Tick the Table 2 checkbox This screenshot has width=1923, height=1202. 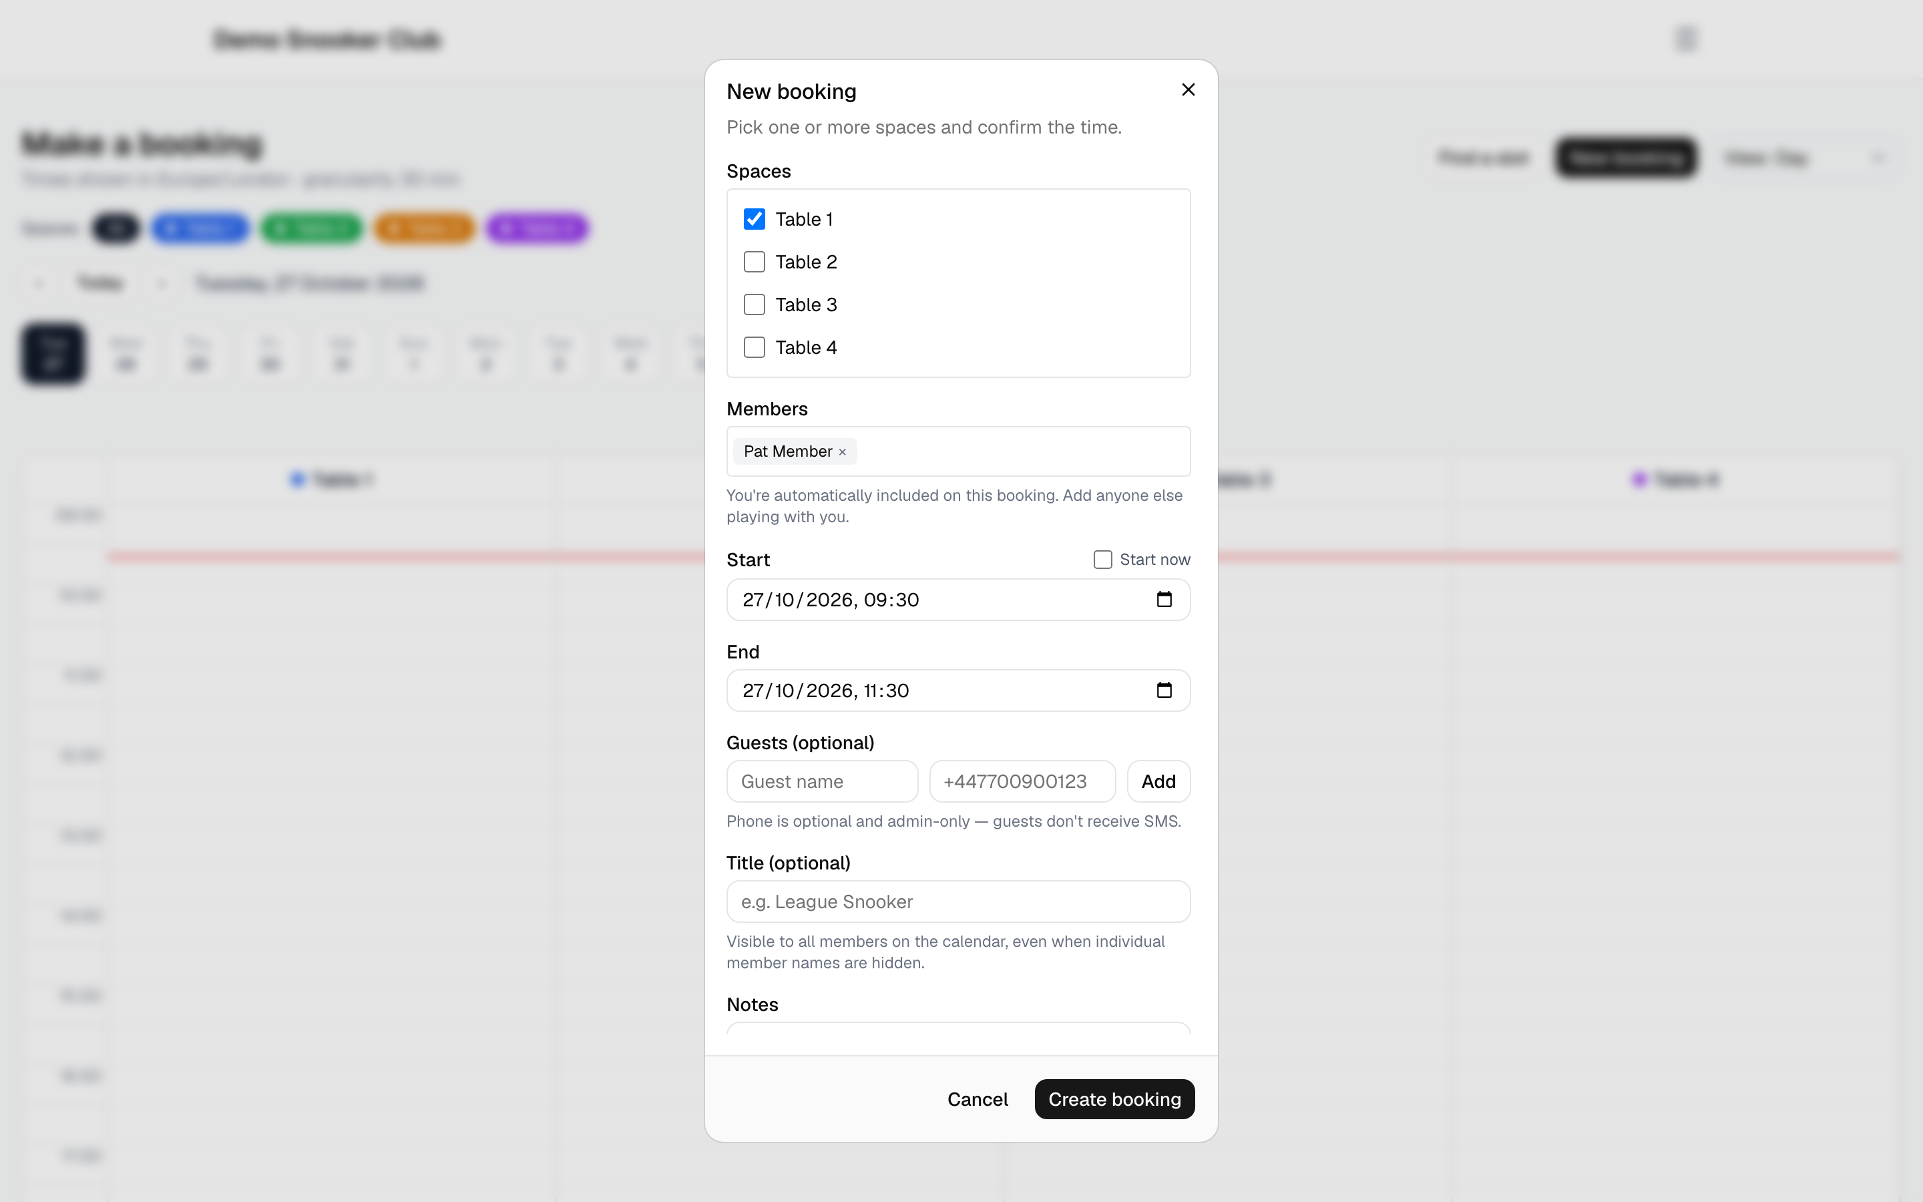pos(754,262)
